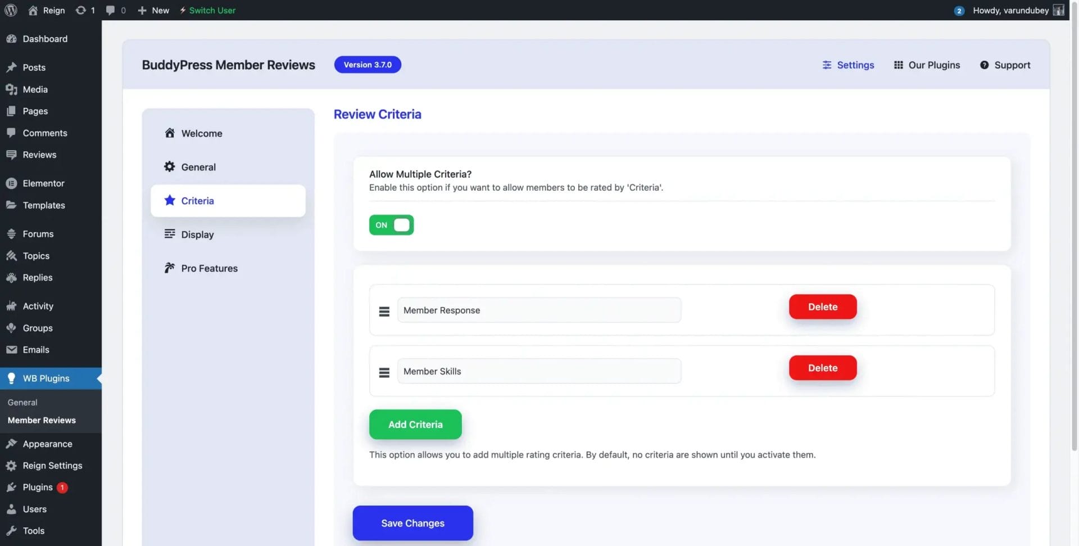Image resolution: width=1079 pixels, height=546 pixels.
Task: Open the Support section
Action: pos(1005,65)
